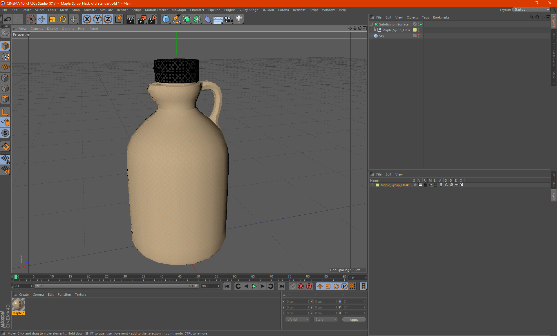The image size is (557, 336).
Task: Click the X position input field
Action: 297,302
